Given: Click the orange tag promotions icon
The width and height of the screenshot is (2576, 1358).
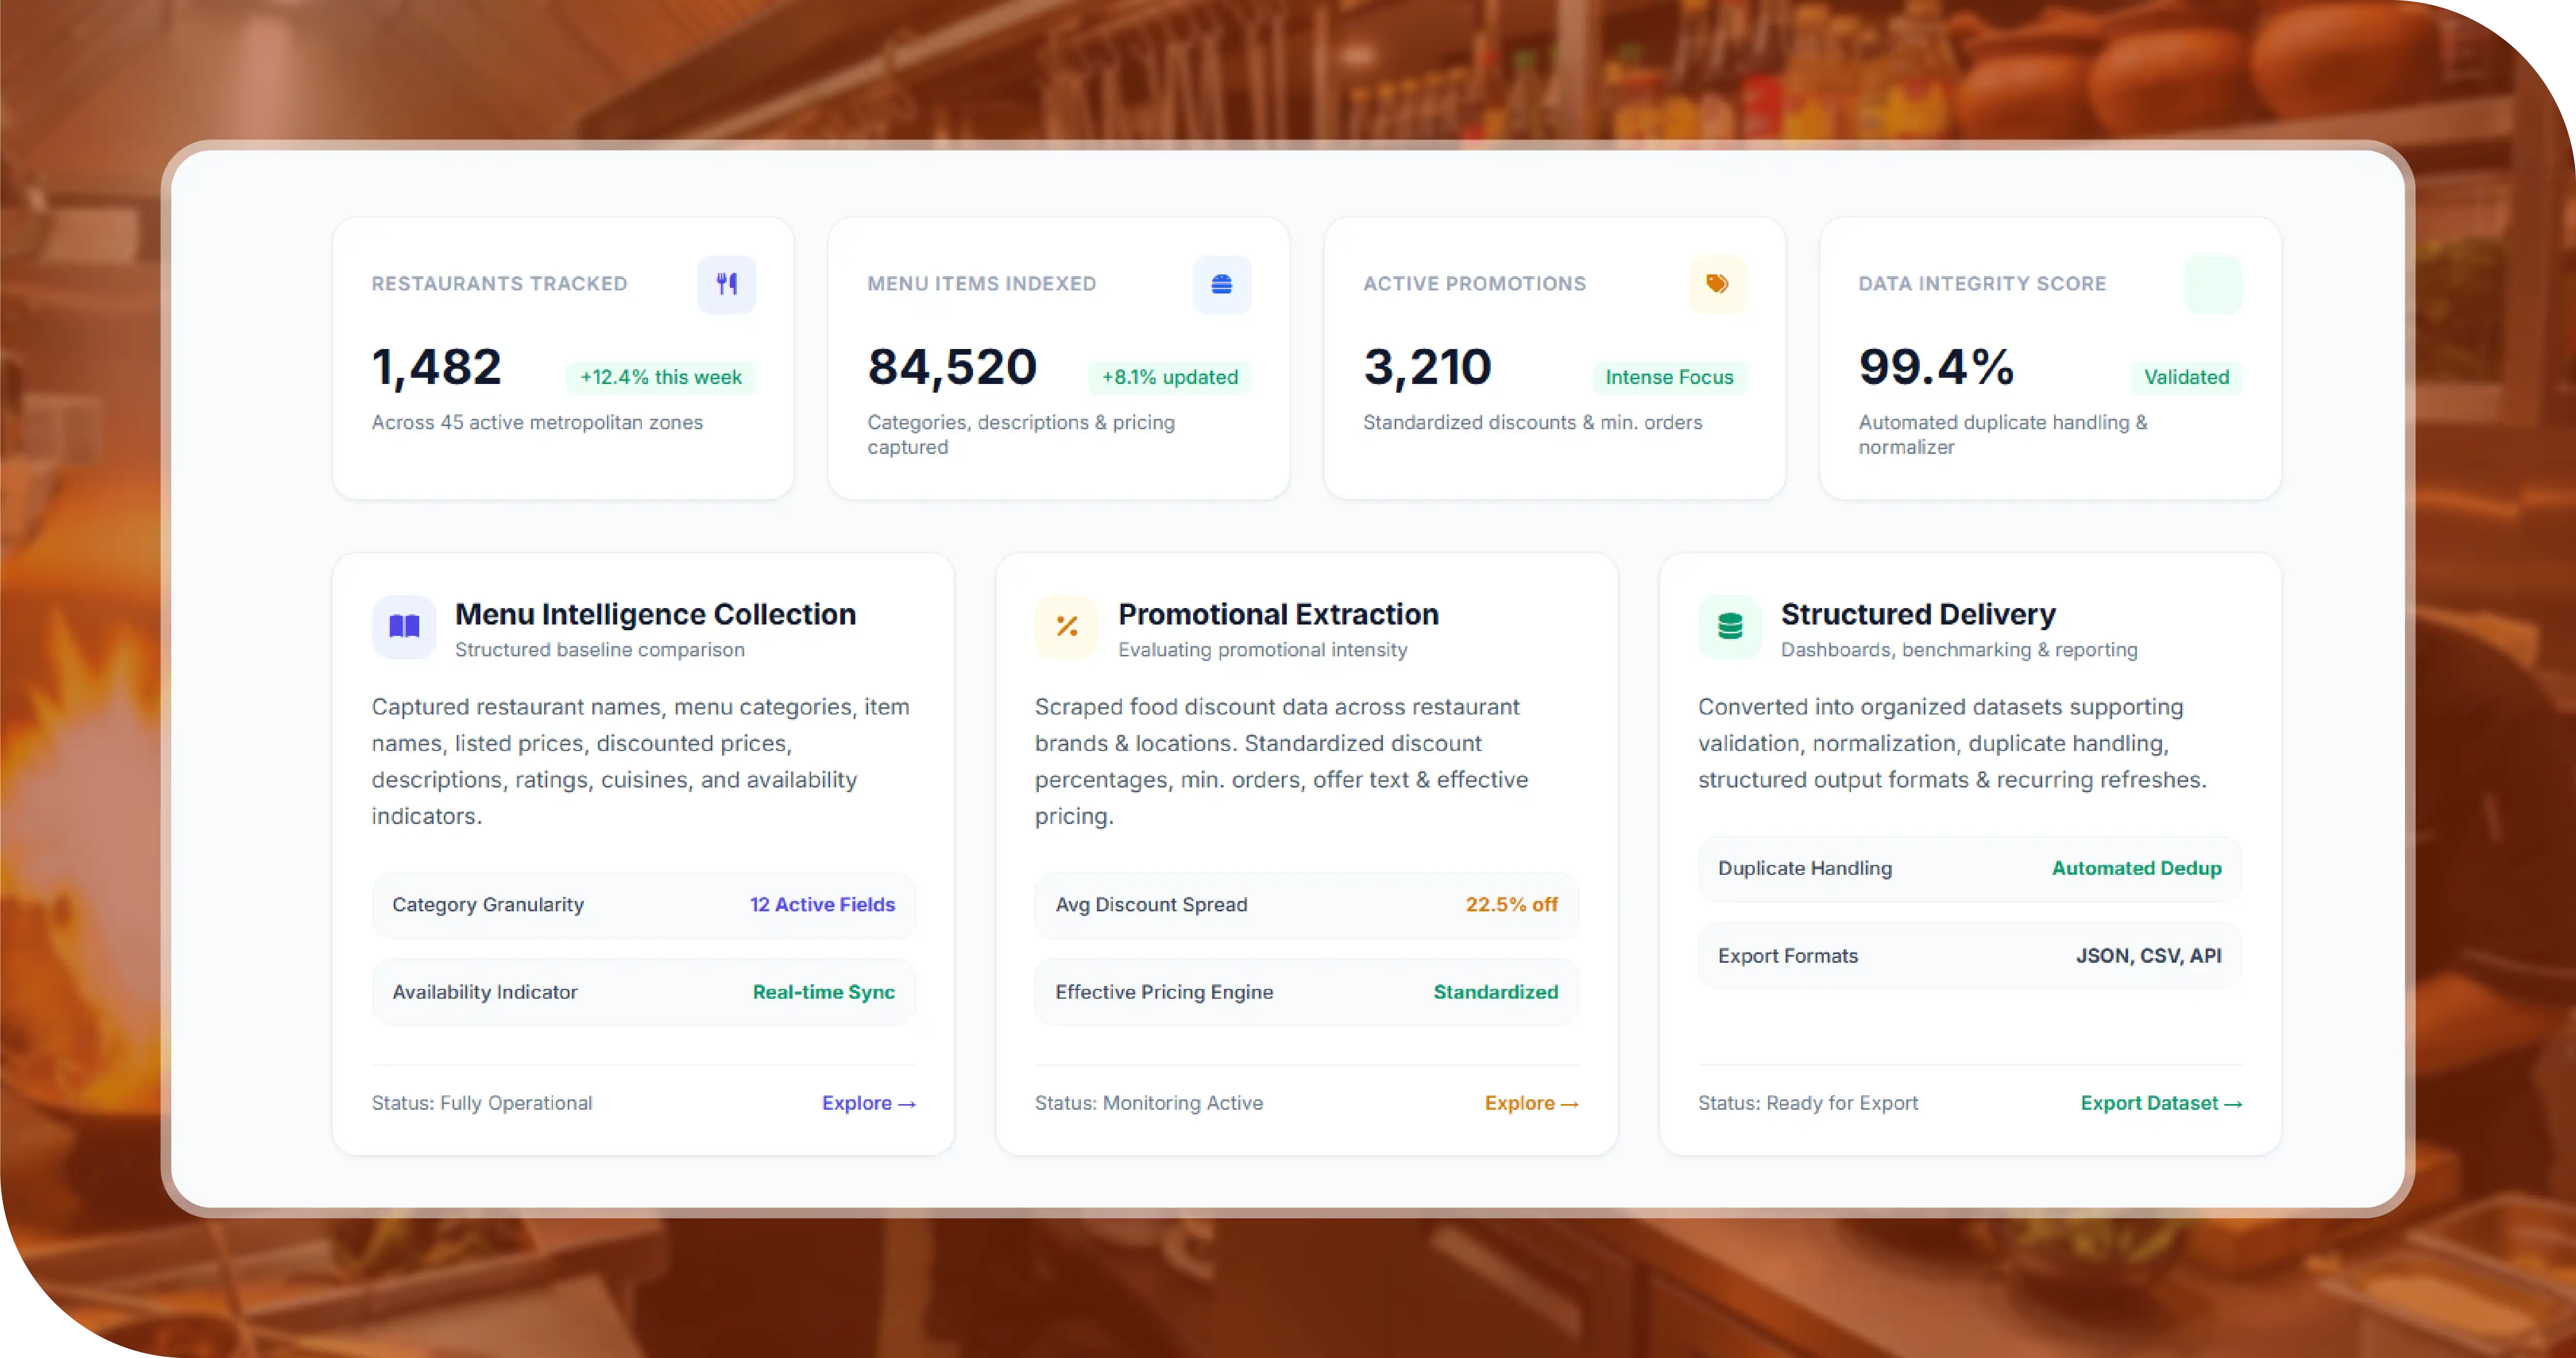Looking at the screenshot, I should [1717, 285].
